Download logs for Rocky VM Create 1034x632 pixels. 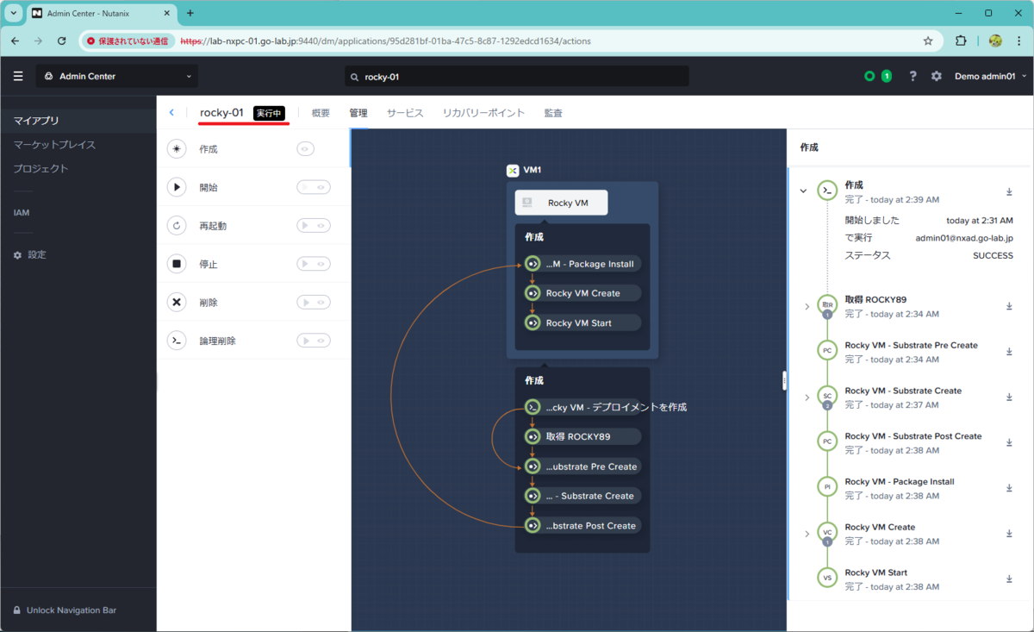[1009, 534]
